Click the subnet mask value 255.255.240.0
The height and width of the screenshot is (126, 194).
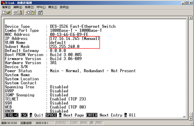pos(65,47)
